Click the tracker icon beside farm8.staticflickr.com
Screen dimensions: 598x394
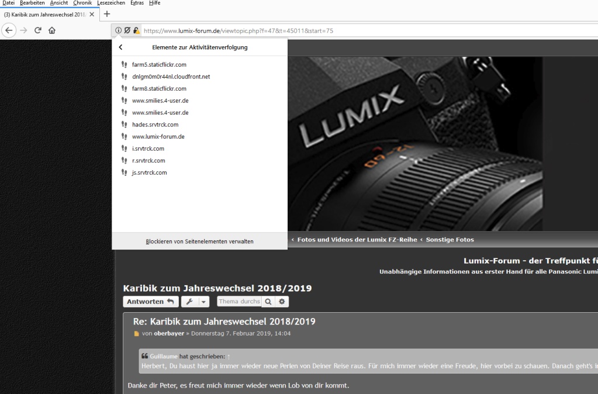[124, 88]
